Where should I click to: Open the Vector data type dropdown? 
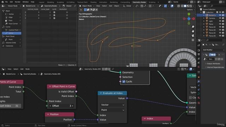click(113, 105)
